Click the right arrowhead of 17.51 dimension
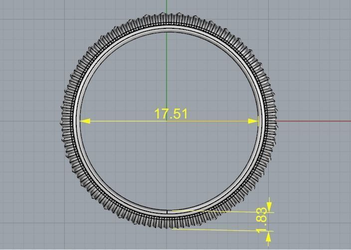351x250 pixels. [253, 121]
